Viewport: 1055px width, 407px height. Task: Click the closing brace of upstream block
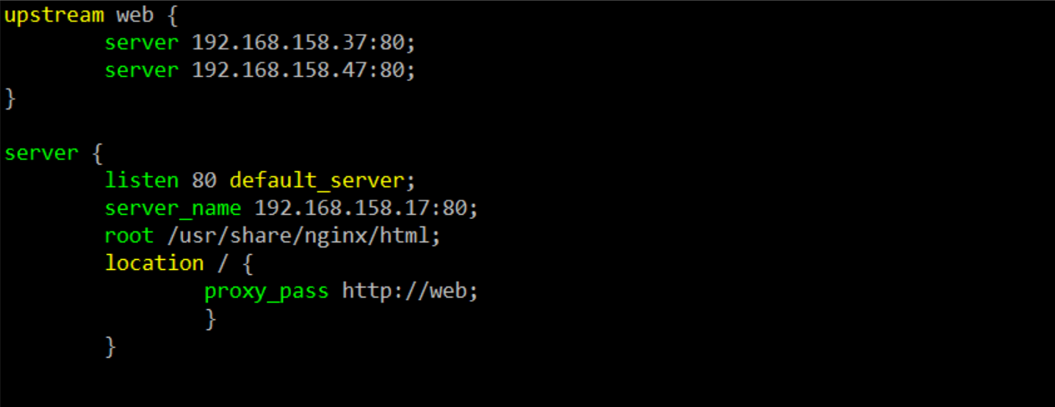10,99
